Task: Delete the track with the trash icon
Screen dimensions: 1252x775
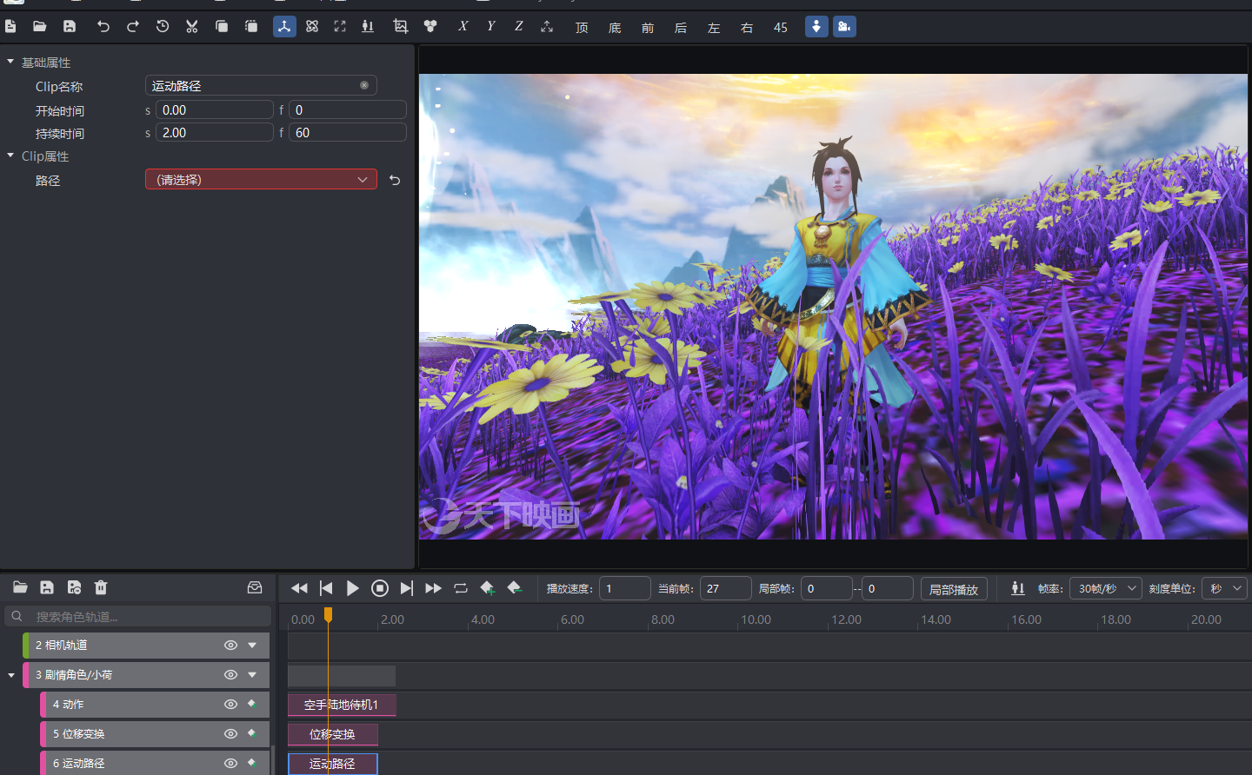Action: pyautogui.click(x=101, y=587)
